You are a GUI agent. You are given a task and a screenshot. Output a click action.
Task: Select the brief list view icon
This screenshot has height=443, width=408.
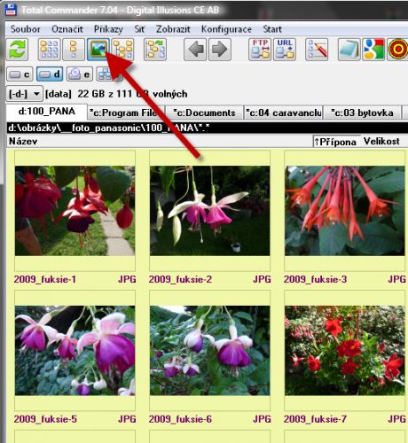[x=74, y=50]
